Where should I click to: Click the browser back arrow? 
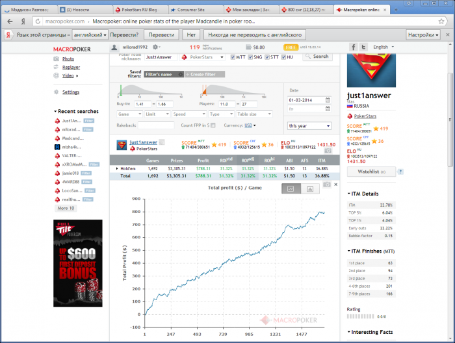coord(10,21)
